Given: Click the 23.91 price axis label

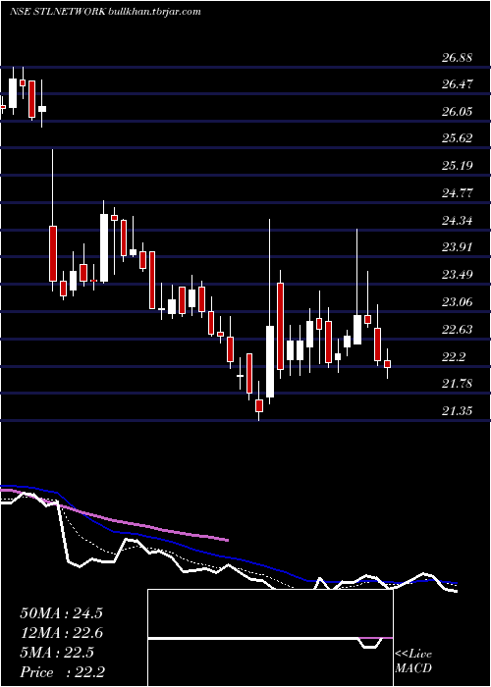Looking at the screenshot, I should 458,247.
